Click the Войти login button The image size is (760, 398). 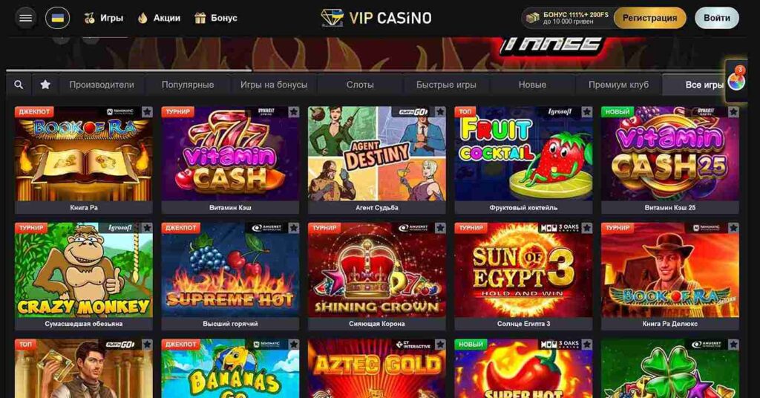[717, 18]
